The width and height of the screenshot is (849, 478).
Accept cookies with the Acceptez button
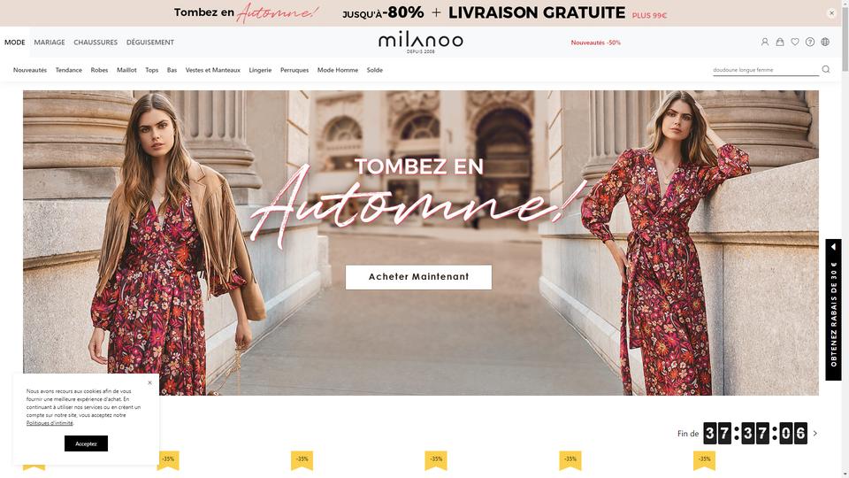[x=86, y=443]
